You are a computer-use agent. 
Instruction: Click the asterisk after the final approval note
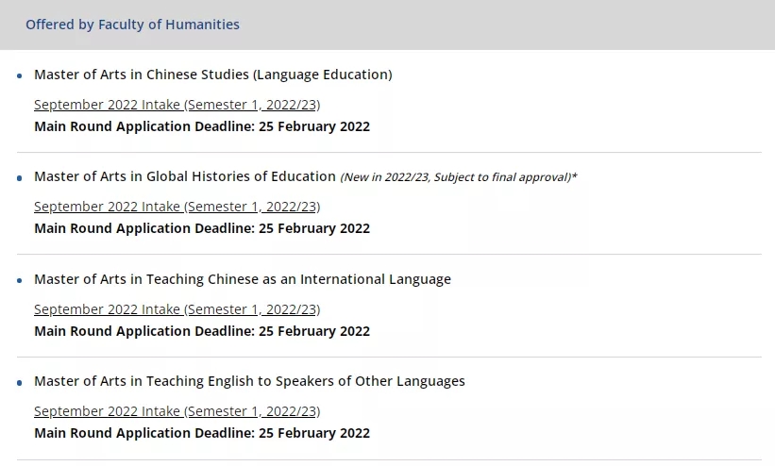tap(574, 175)
